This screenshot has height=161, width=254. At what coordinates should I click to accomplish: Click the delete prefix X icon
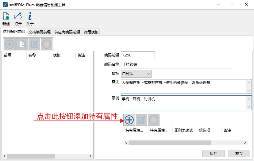click(x=47, y=44)
